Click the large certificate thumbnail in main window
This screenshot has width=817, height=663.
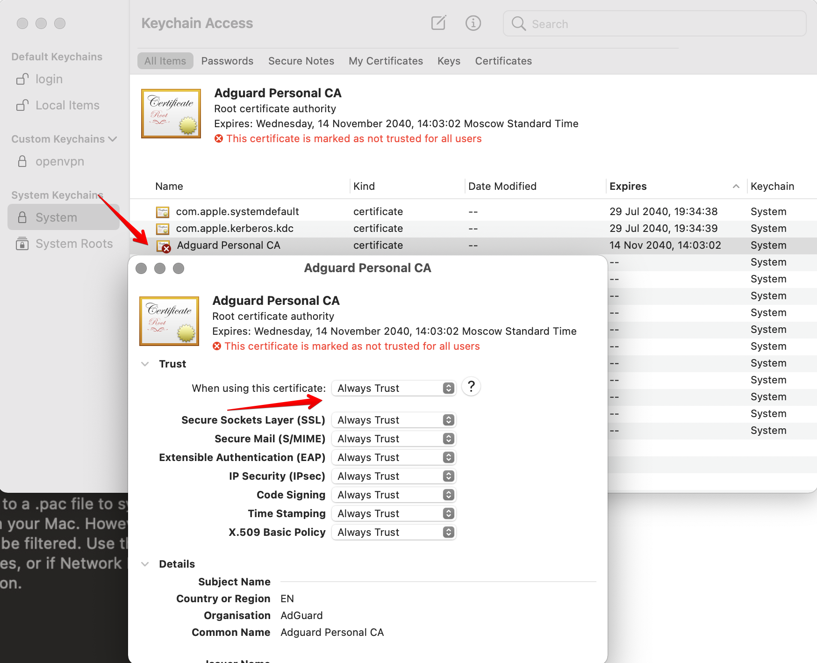pos(171,113)
